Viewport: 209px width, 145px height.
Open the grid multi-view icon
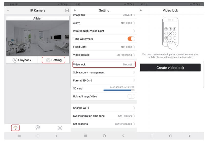click(x=67, y=10)
